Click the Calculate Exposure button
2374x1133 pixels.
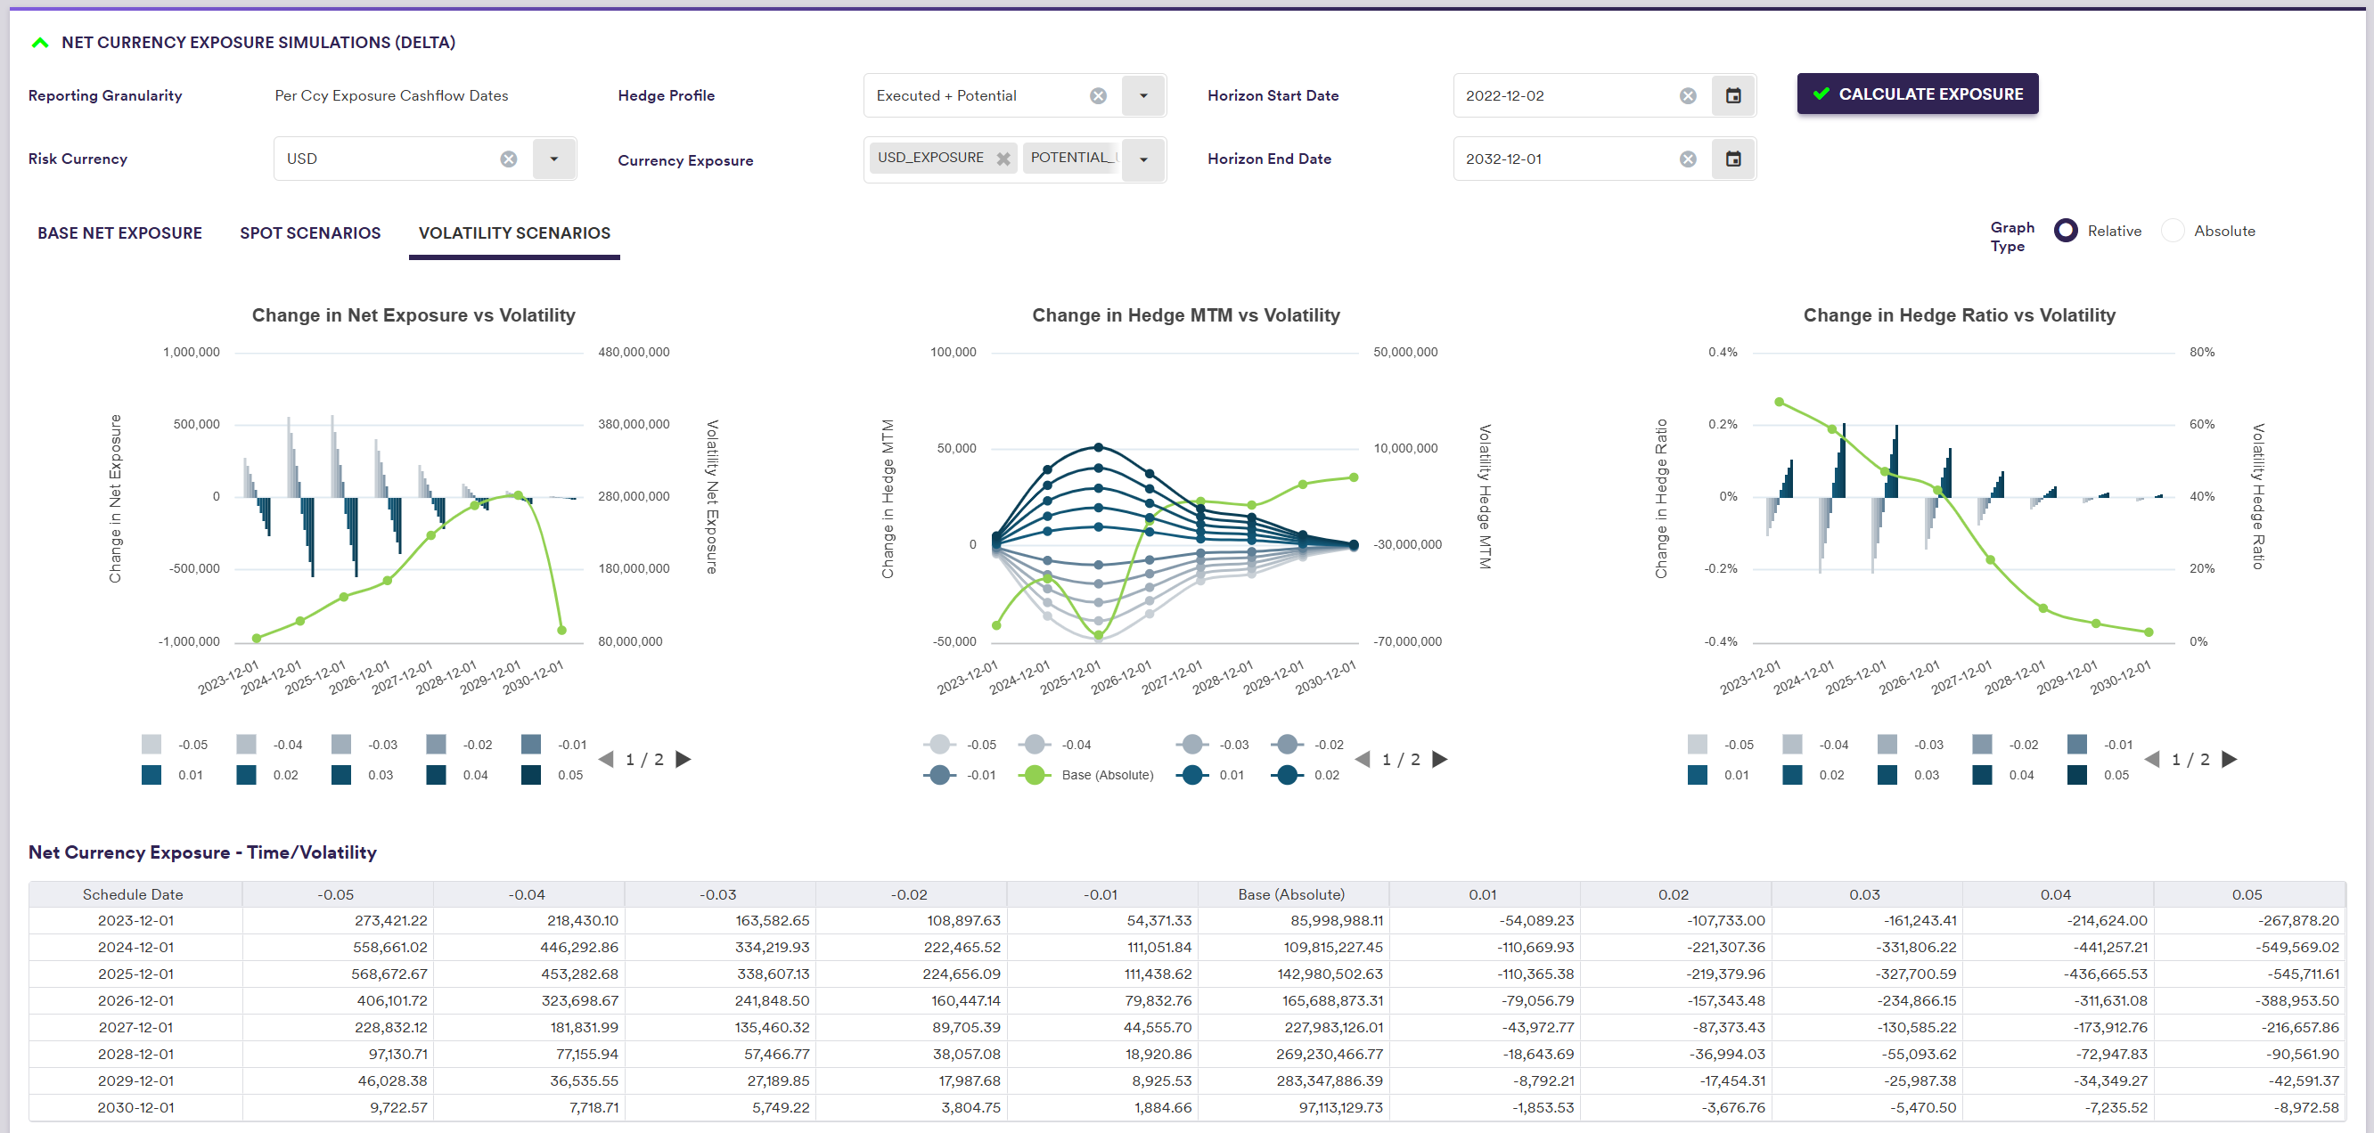point(1917,94)
